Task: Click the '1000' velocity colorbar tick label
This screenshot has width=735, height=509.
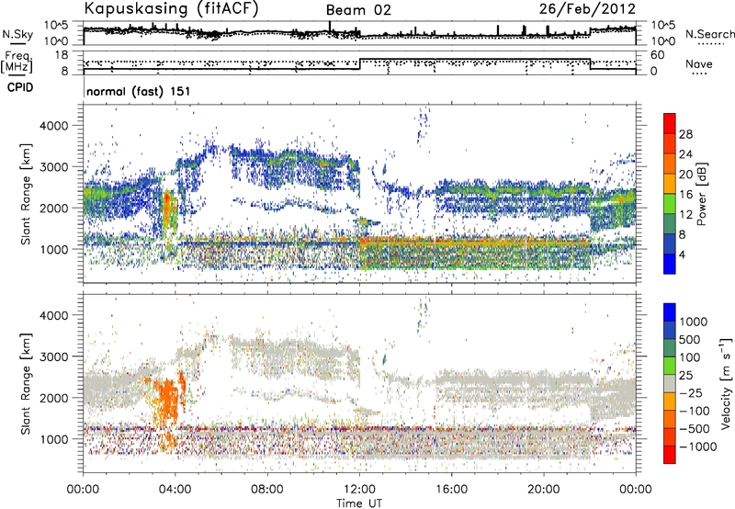Action: pos(694,322)
